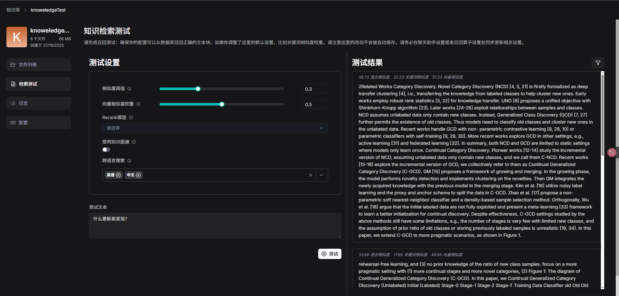
Task: Open the info tooltip for 向量相似度权重
Action: tap(138, 104)
